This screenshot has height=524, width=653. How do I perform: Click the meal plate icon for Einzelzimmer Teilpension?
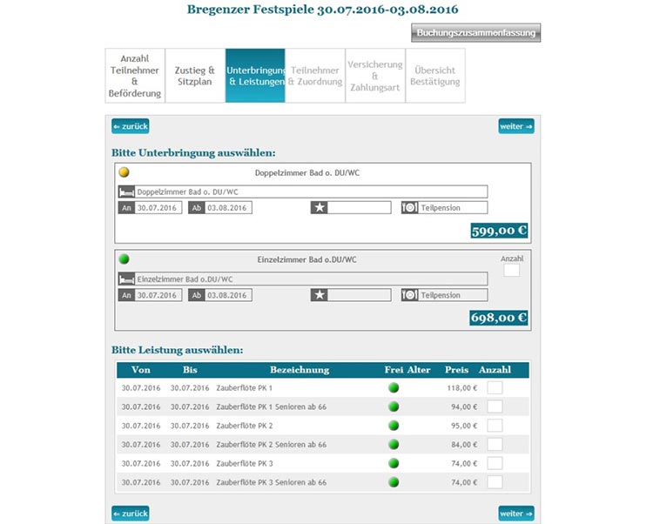410,295
